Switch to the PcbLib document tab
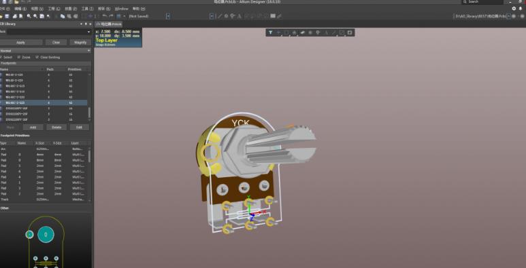 click(109, 24)
